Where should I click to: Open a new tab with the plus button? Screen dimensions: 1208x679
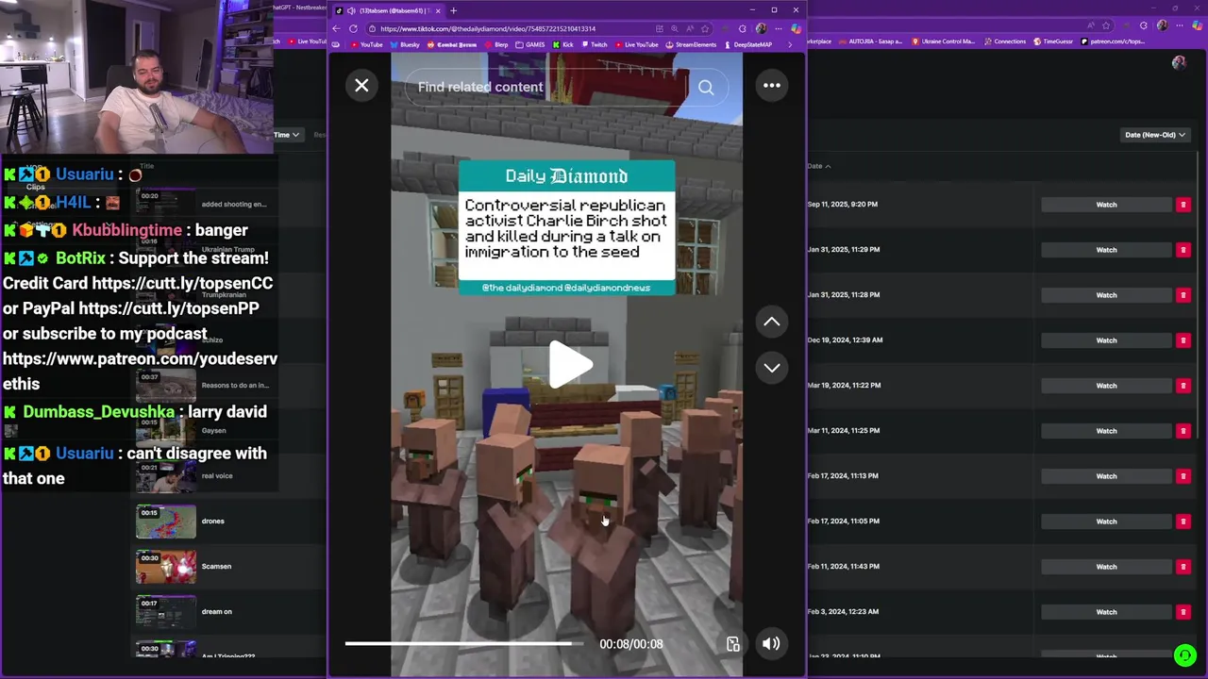click(453, 10)
